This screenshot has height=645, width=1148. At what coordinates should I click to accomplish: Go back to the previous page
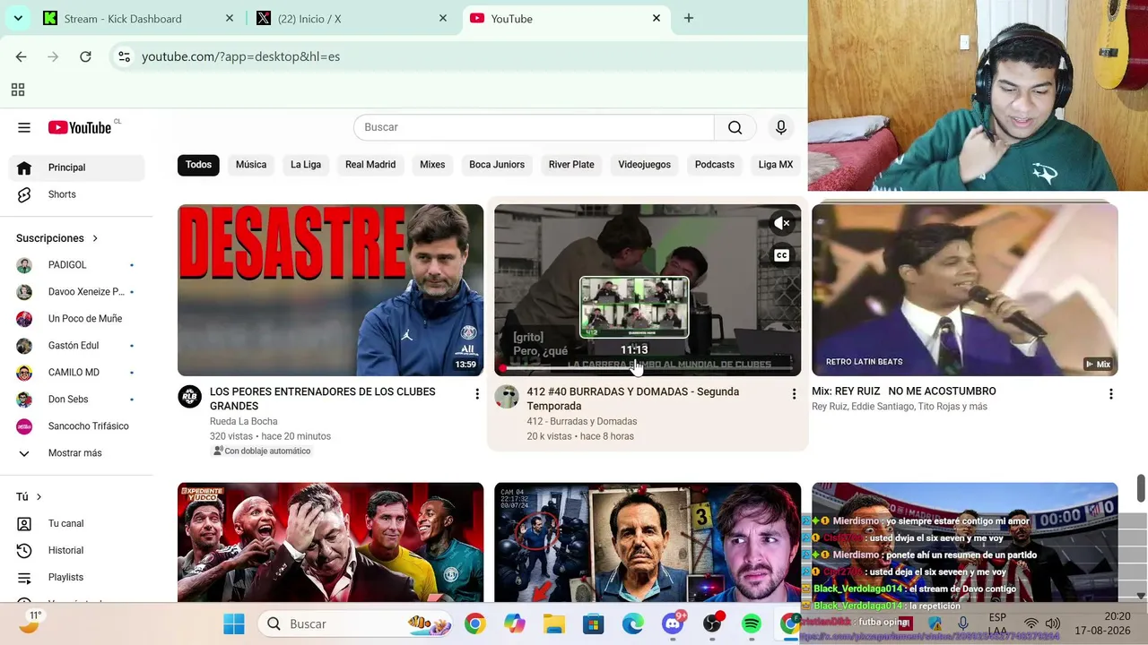21,56
